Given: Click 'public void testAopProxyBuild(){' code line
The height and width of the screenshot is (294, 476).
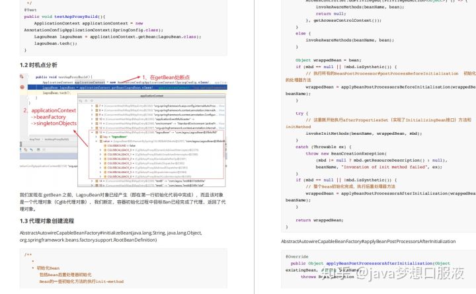Looking at the screenshot, I should point(65,17).
